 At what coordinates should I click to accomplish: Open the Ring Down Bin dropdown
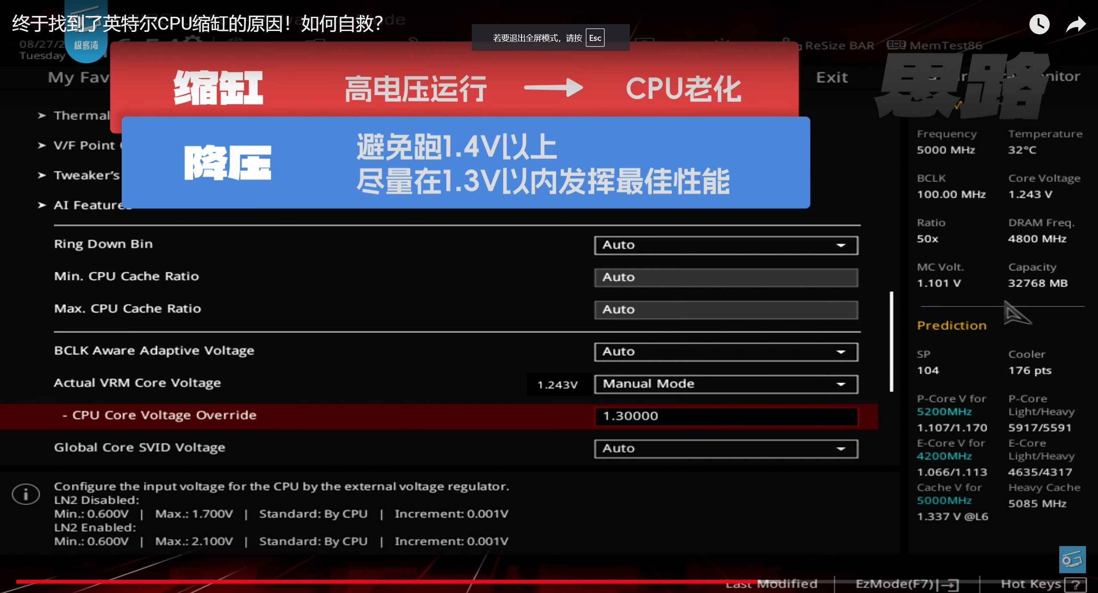726,245
